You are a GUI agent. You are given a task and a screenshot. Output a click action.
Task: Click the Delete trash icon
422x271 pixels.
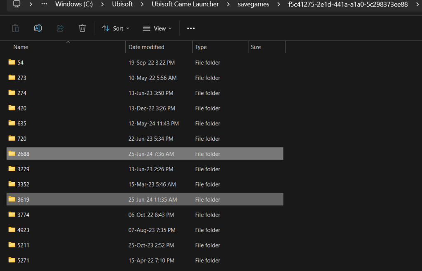82,28
